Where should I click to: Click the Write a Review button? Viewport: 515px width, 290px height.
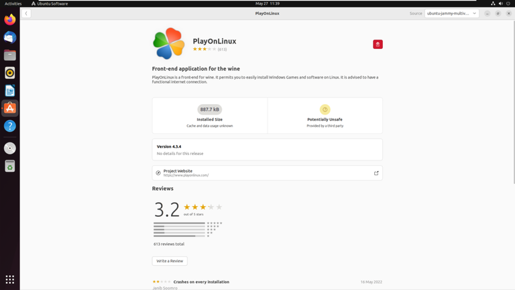(170, 261)
